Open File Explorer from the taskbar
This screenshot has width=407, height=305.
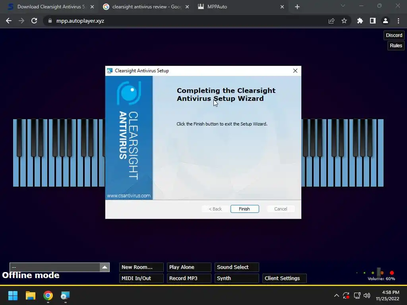point(30,295)
